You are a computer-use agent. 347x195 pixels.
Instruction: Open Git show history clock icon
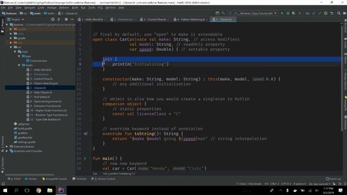[325, 13]
